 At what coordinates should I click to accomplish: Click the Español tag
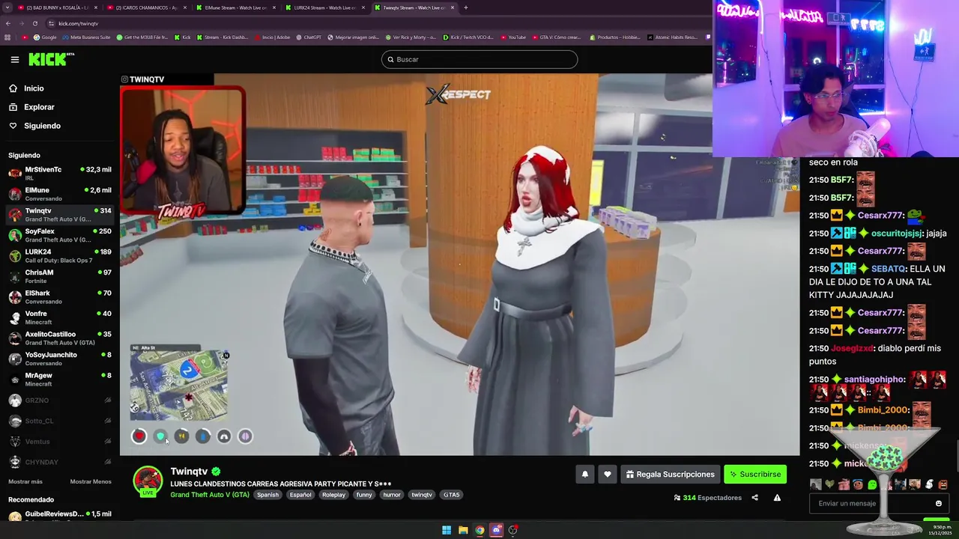point(300,495)
